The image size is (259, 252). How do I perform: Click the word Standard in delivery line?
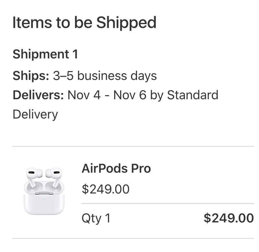[x=192, y=95]
